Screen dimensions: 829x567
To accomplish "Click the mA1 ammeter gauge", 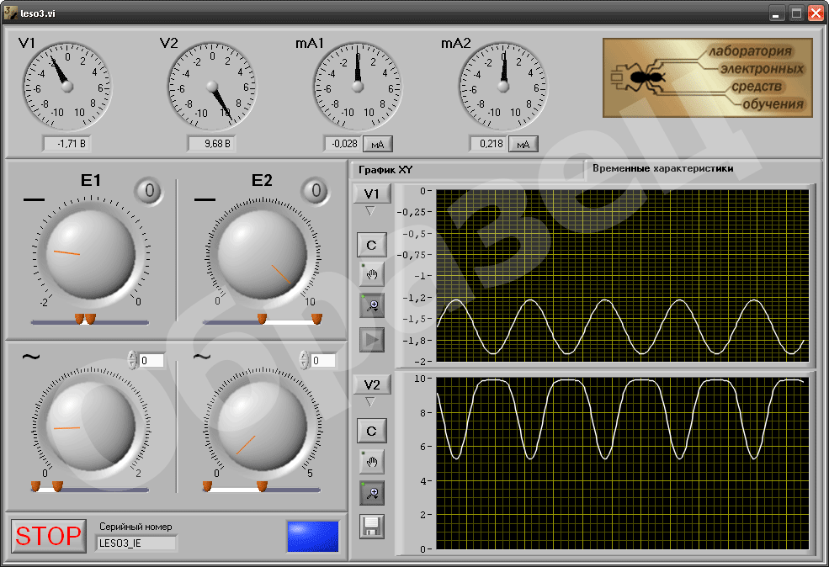I will point(358,86).
